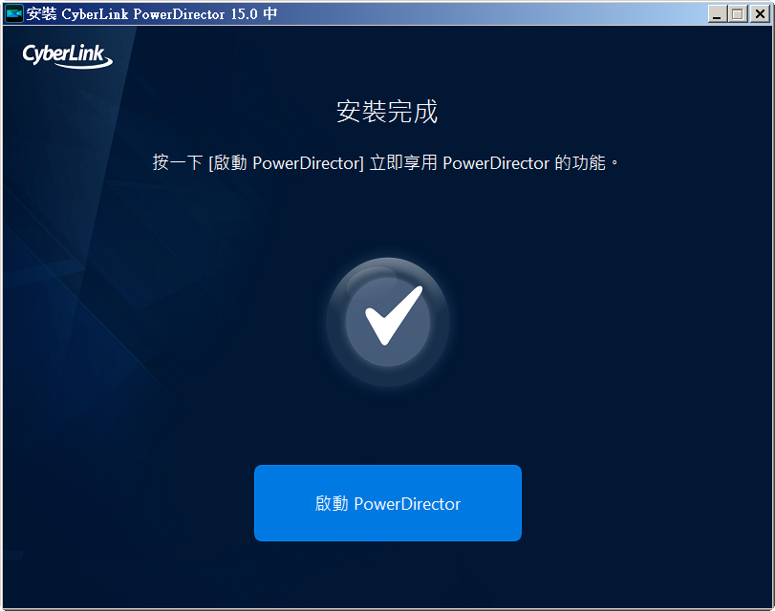Click the word PowerDirector on the blue button
The height and width of the screenshot is (611, 775).
[x=407, y=504]
